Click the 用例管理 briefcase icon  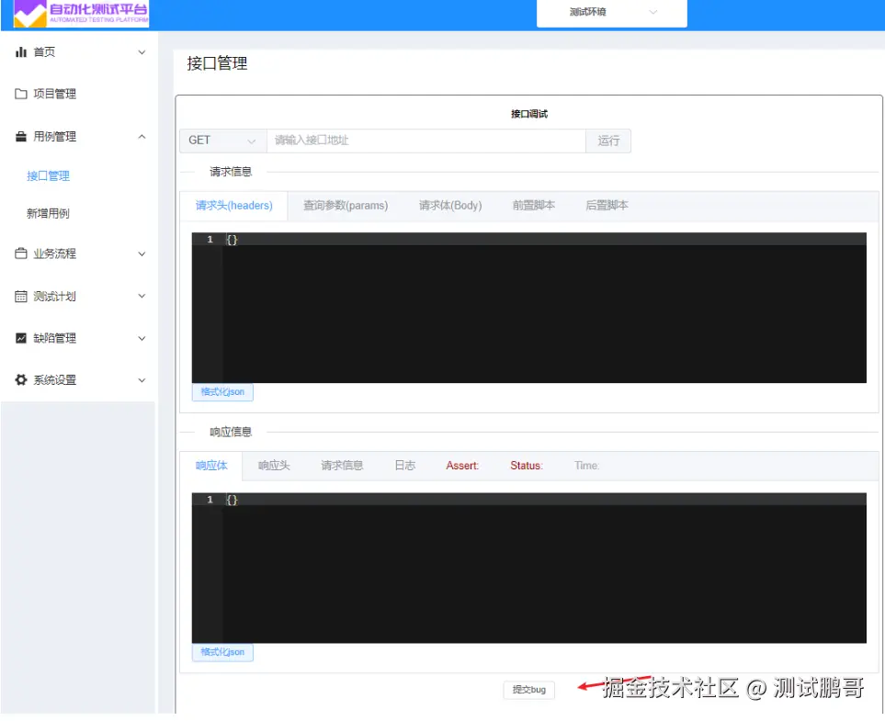(x=21, y=137)
